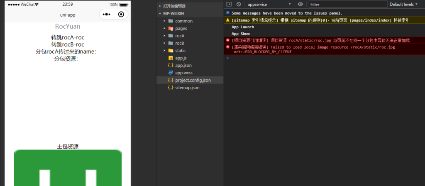The height and width of the screenshot is (186, 425).
Task: Open the mini program three-dot menu
Action: click(x=107, y=15)
